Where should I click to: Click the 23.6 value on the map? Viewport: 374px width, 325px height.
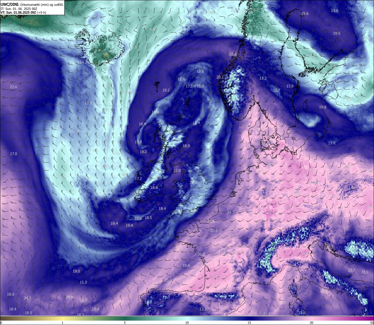tap(365, 272)
